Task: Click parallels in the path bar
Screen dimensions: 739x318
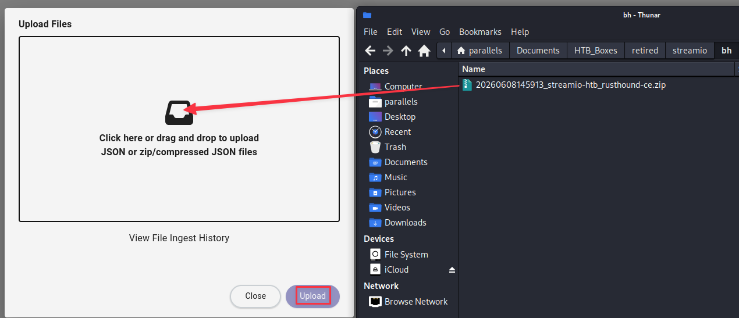Action: (x=481, y=51)
